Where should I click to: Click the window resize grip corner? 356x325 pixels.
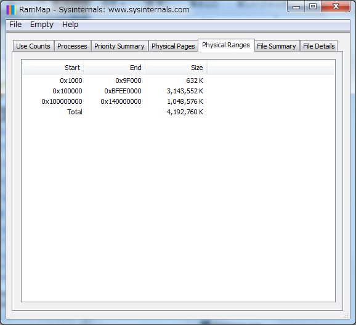346,315
